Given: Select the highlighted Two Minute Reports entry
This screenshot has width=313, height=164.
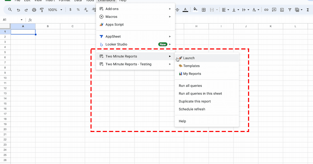Looking at the screenshot, I should coord(135,56).
